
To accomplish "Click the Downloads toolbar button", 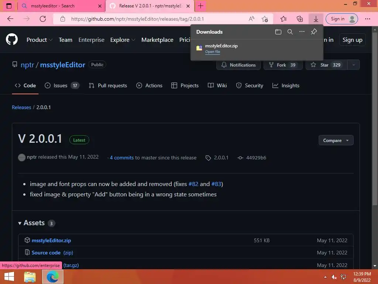I will (316, 19).
